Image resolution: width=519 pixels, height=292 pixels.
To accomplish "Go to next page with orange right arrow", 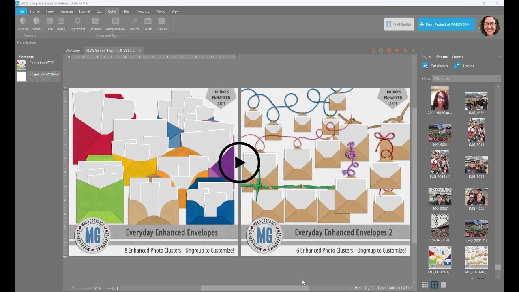I will pos(405,51).
